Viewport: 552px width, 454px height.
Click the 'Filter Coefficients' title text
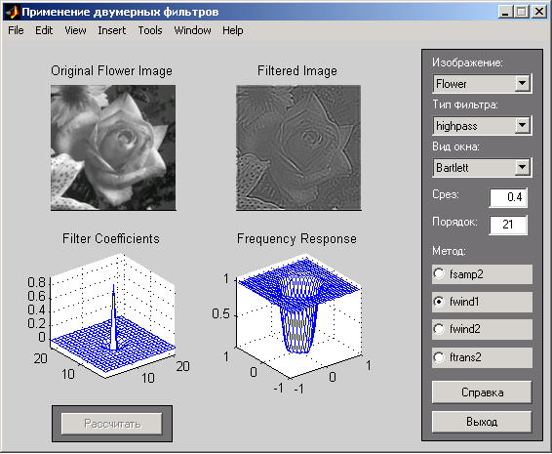pyautogui.click(x=111, y=238)
